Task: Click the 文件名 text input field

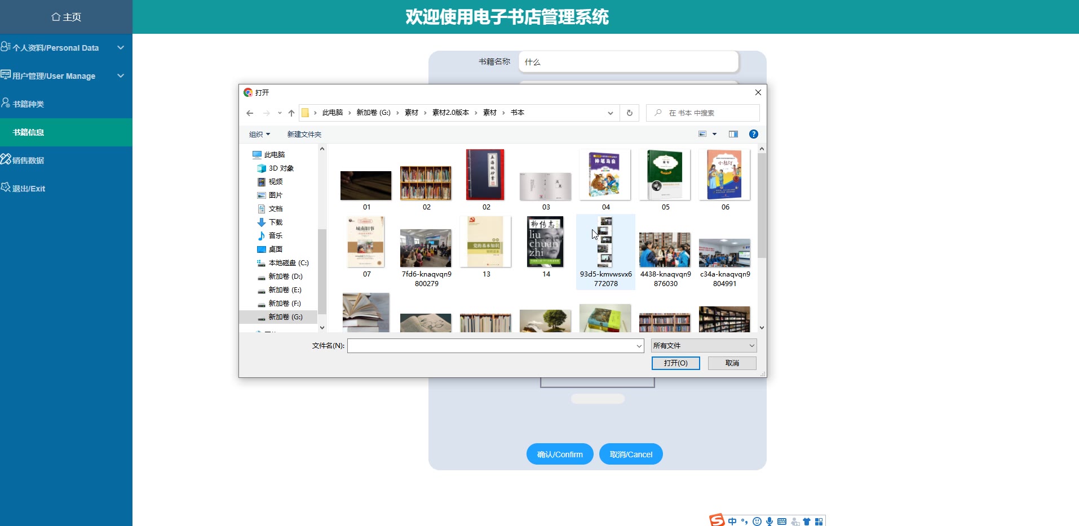Action: tap(492, 346)
